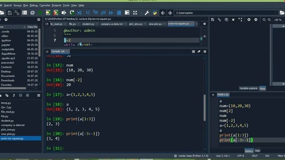Click Run selection toolbar icon
Viewport: 285px width, 160px height.
tap(64, 13)
